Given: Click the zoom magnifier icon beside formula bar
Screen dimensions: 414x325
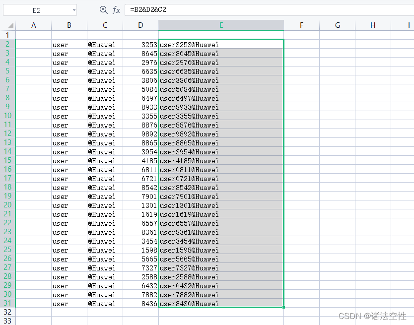Looking at the screenshot, I should tap(103, 10).
